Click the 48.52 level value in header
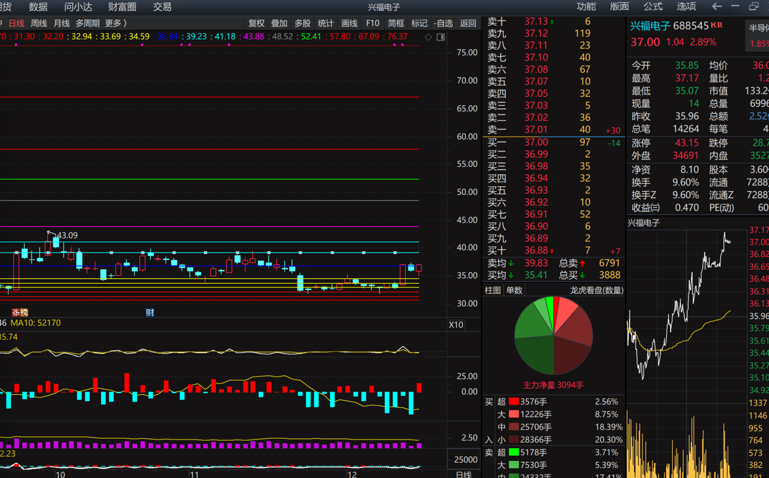 [283, 37]
